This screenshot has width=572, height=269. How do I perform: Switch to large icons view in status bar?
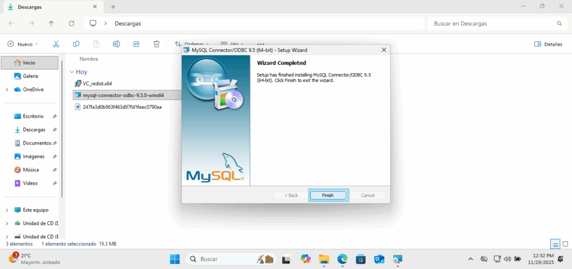click(565, 244)
